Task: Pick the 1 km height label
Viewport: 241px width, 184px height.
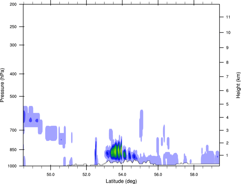Action: click(227, 155)
